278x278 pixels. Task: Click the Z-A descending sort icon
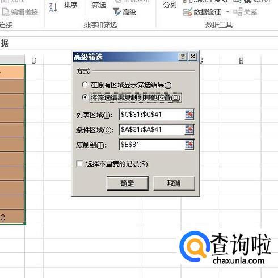[x=53, y=7]
